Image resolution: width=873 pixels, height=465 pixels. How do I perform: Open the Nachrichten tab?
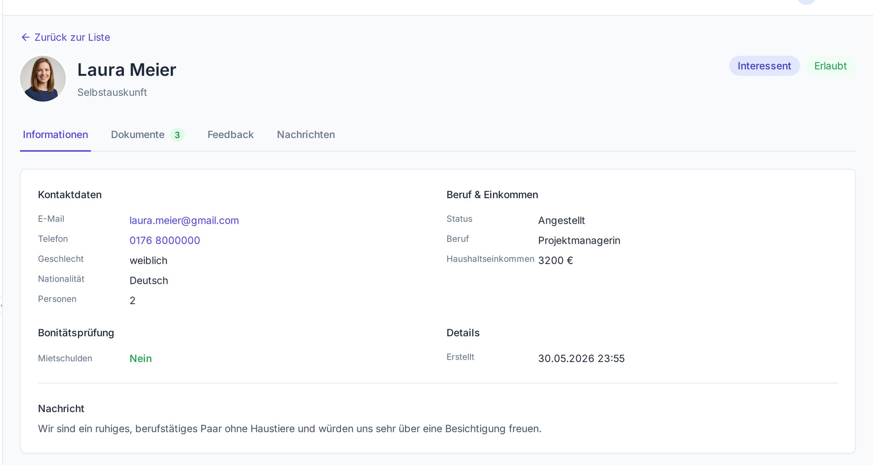(306, 135)
